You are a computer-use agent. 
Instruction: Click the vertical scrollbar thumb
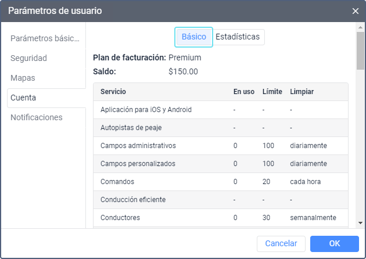(x=360, y=52)
